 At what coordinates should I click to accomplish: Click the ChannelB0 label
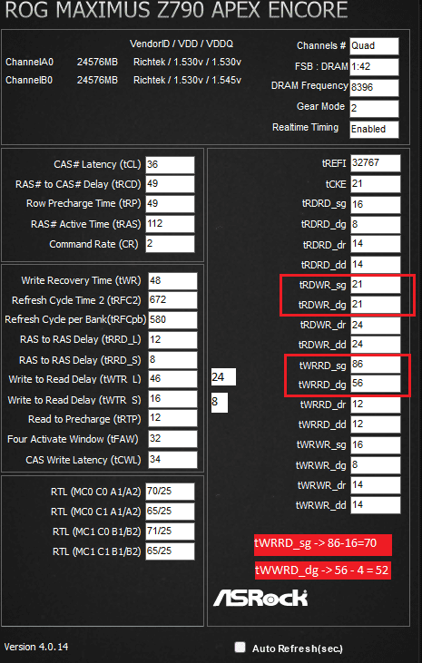29,80
